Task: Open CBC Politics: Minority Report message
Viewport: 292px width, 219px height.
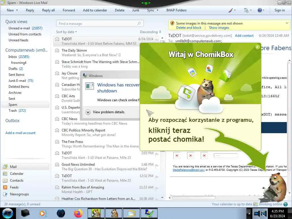Action: click(x=97, y=132)
